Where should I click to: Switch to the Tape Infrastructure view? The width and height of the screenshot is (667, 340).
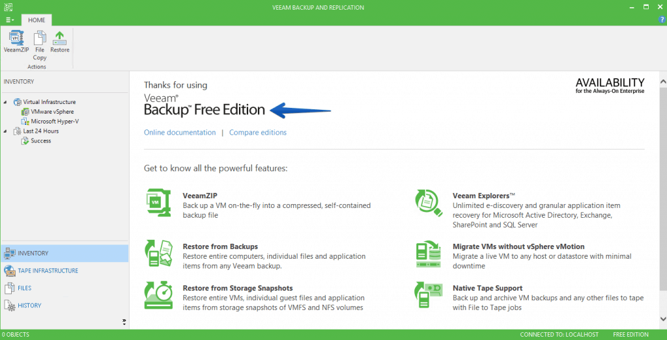pos(48,270)
